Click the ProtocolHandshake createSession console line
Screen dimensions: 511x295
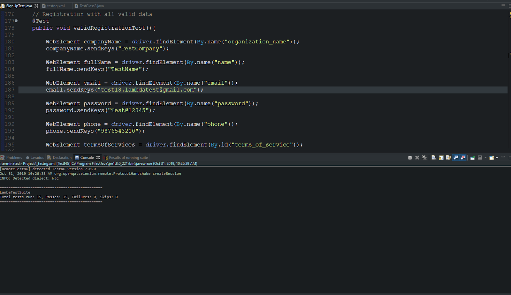click(x=90, y=174)
